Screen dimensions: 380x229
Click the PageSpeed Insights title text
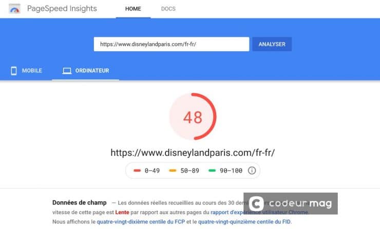click(62, 9)
